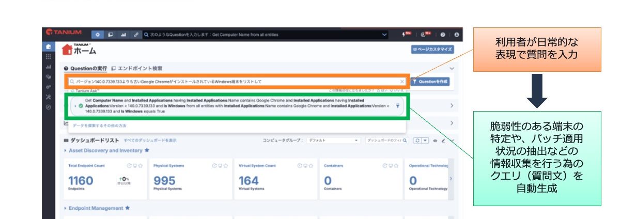Screen dimensions: 620x219
Task: Select the Questionの実行 tab
Action: 85,68
